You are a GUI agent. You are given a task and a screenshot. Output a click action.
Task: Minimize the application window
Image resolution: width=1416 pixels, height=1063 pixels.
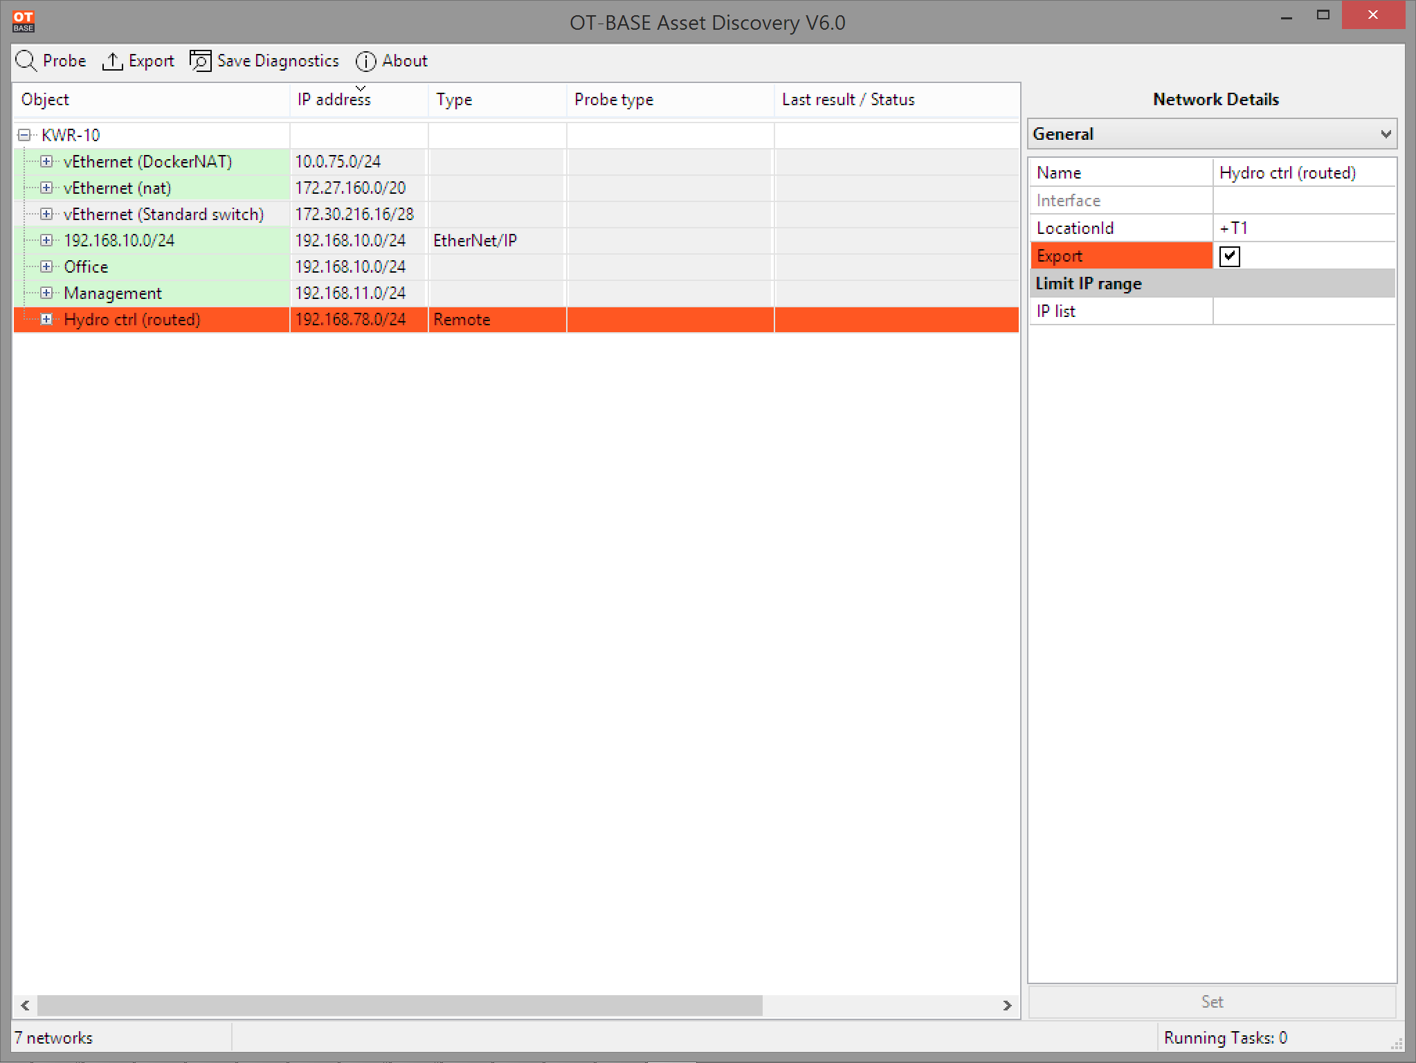click(1287, 16)
